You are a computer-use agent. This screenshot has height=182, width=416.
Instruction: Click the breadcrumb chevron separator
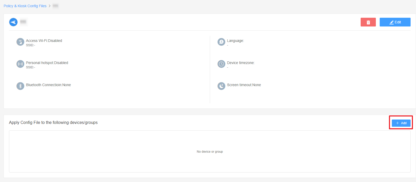[50, 6]
